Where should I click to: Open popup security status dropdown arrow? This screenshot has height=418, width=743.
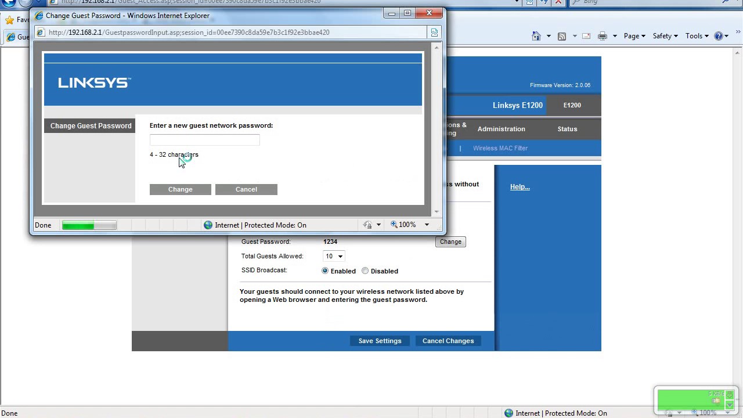(378, 225)
